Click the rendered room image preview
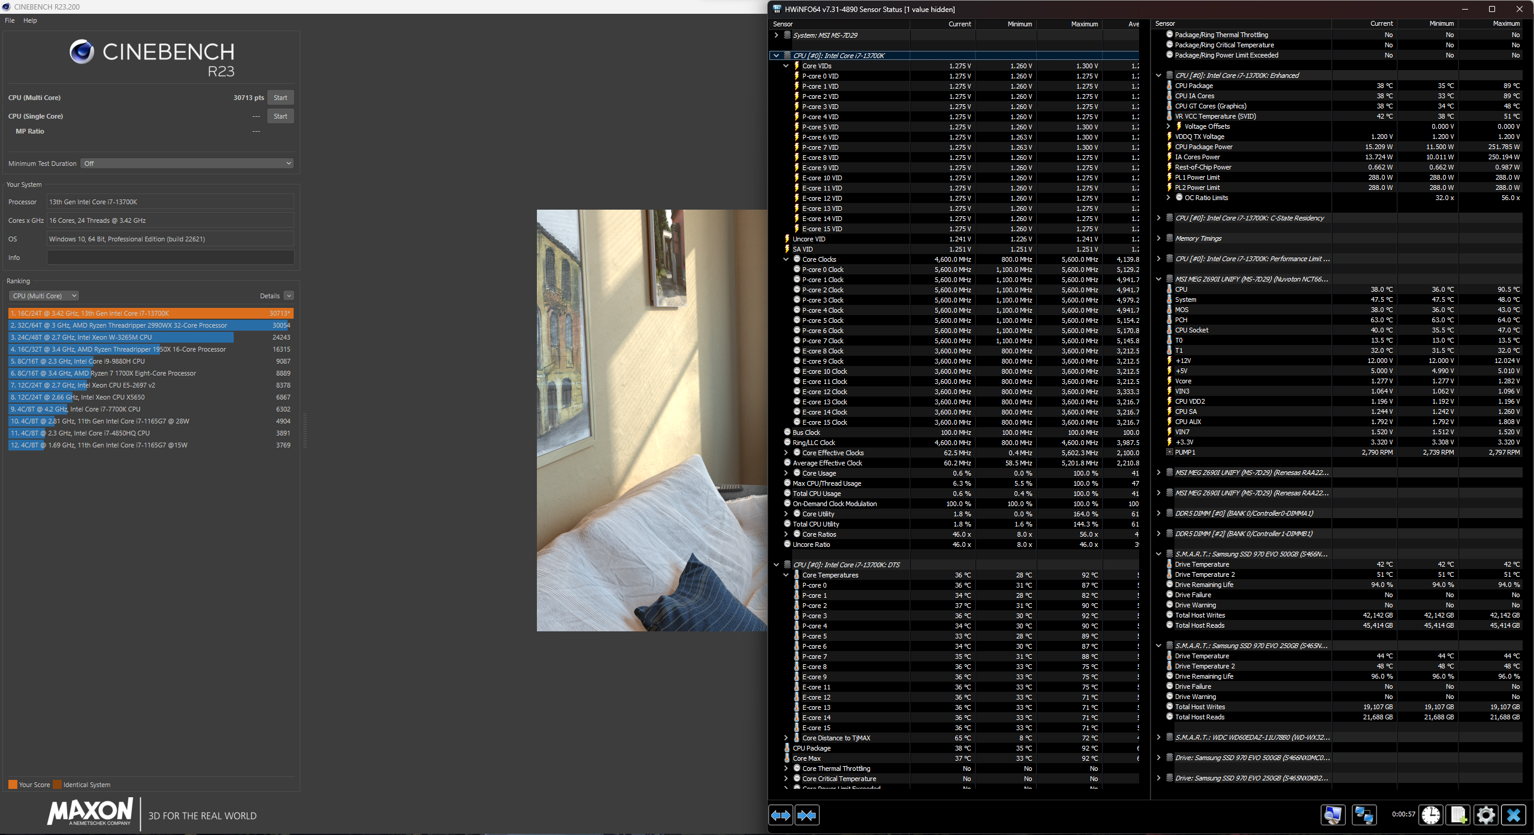 pos(652,420)
